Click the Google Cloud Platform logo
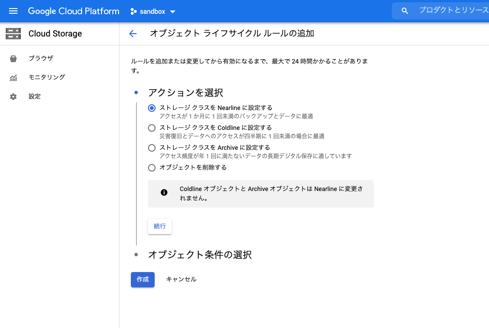Viewport: 489px width, 328px height. pyautogui.click(x=74, y=11)
